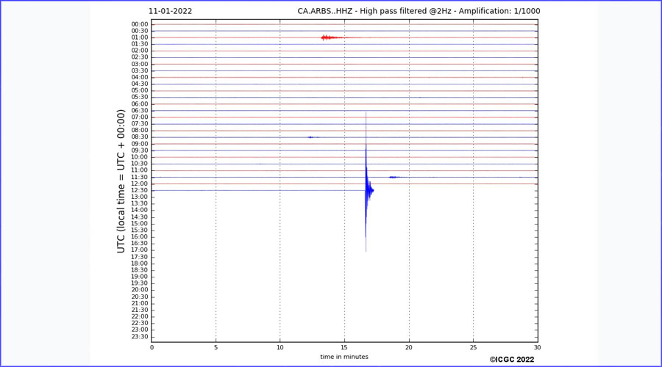
Task: Click the 30 tick label on the x-axis
Action: (x=537, y=348)
